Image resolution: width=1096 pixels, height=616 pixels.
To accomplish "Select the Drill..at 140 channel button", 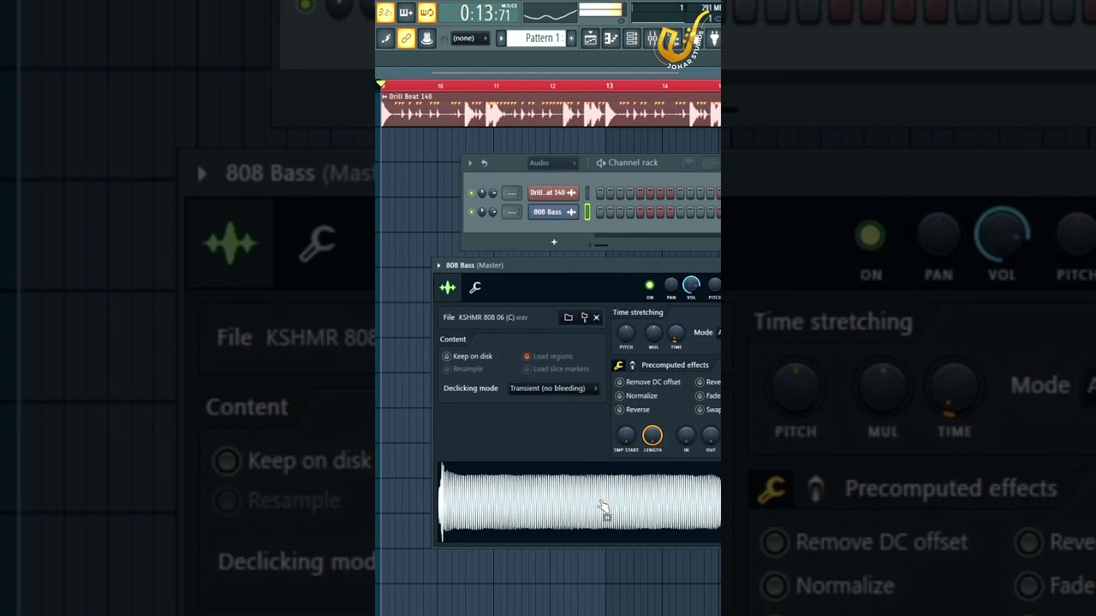I will [x=554, y=192].
